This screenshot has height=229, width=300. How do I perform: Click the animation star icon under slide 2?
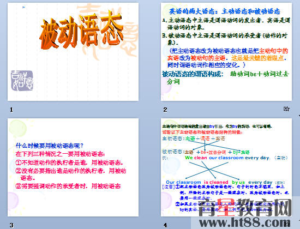point(286,109)
